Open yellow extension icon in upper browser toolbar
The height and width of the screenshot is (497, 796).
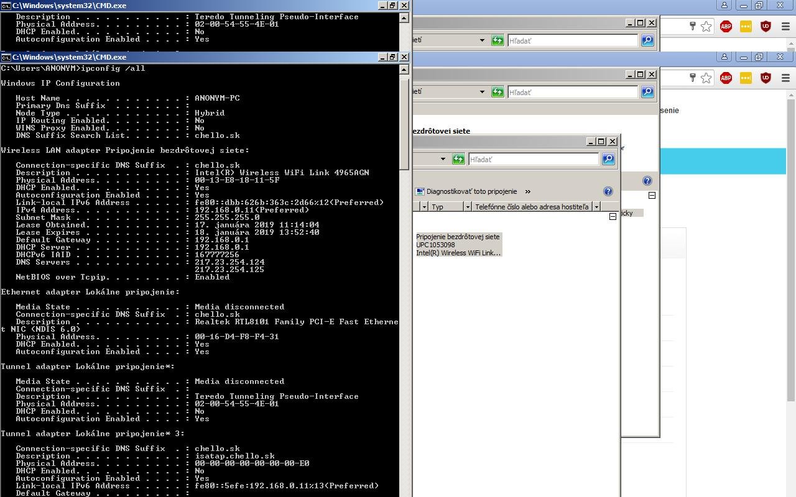pyautogui.click(x=746, y=26)
